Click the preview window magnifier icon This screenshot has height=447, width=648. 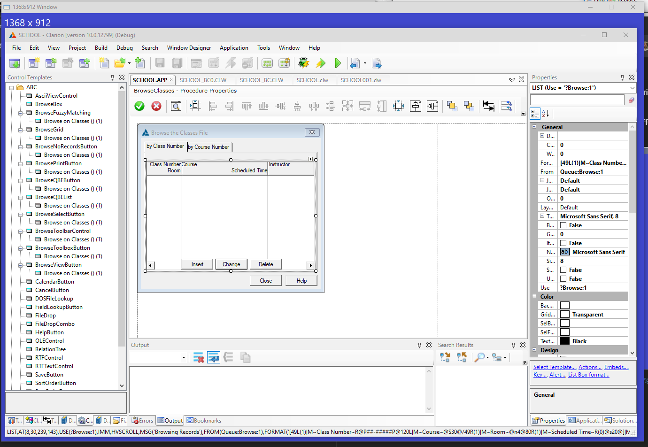[x=176, y=106]
